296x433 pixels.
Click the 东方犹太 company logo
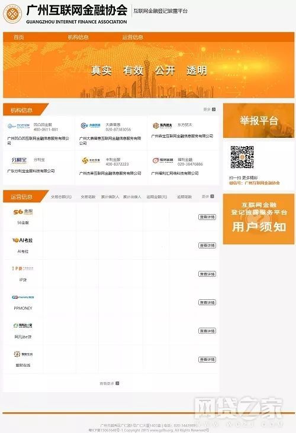[163, 125]
